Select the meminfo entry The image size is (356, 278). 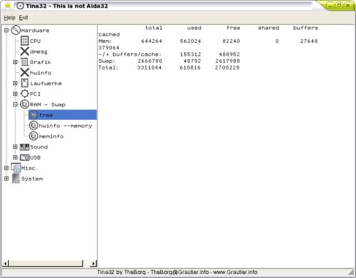tap(51, 136)
